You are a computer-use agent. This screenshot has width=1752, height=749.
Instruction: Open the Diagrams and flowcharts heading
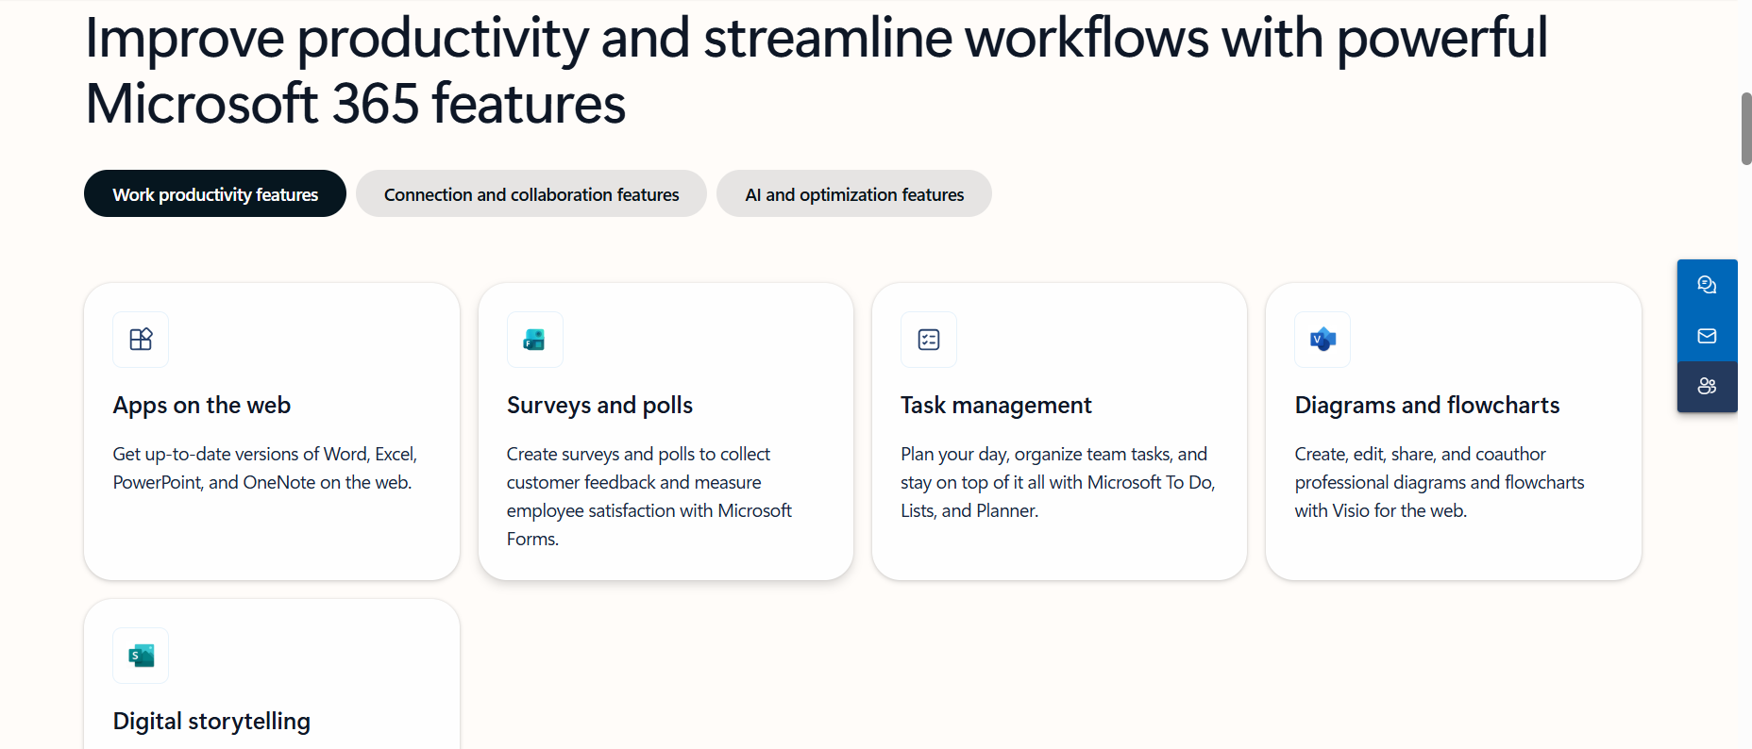click(x=1427, y=405)
